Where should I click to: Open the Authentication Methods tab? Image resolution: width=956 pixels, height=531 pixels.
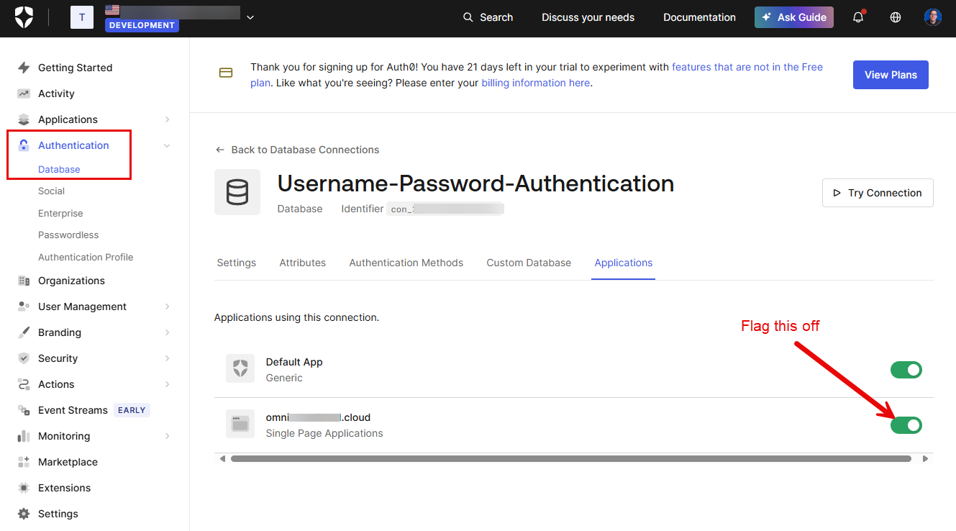point(406,263)
